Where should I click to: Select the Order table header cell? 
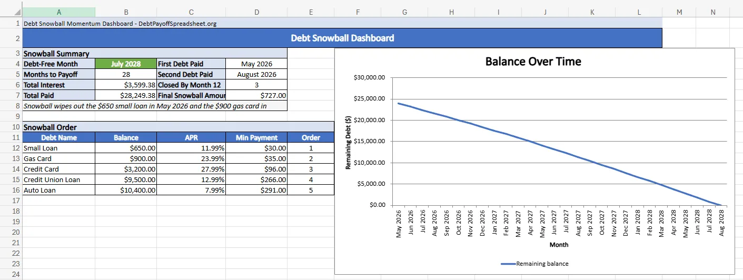311,137
